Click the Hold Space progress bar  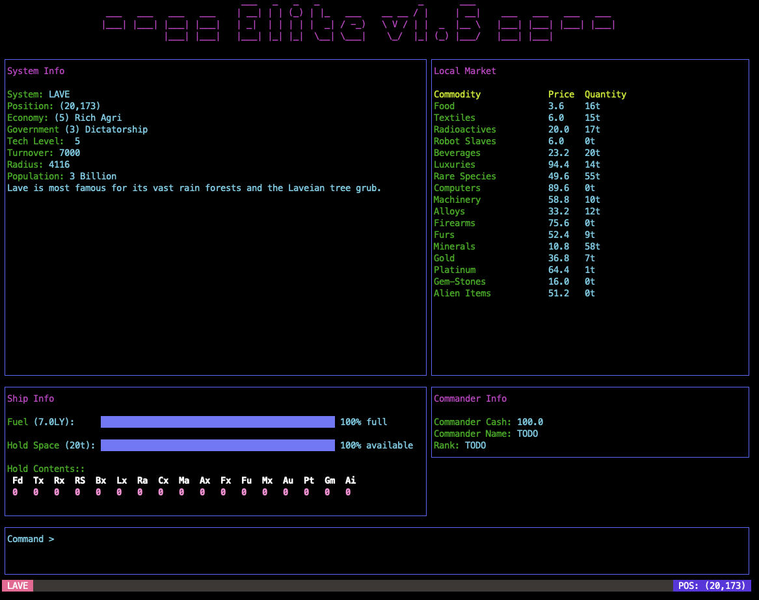click(217, 445)
